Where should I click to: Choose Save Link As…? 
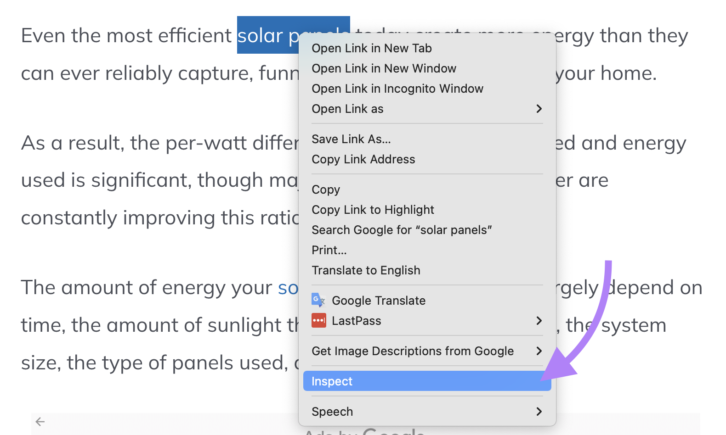pos(352,139)
